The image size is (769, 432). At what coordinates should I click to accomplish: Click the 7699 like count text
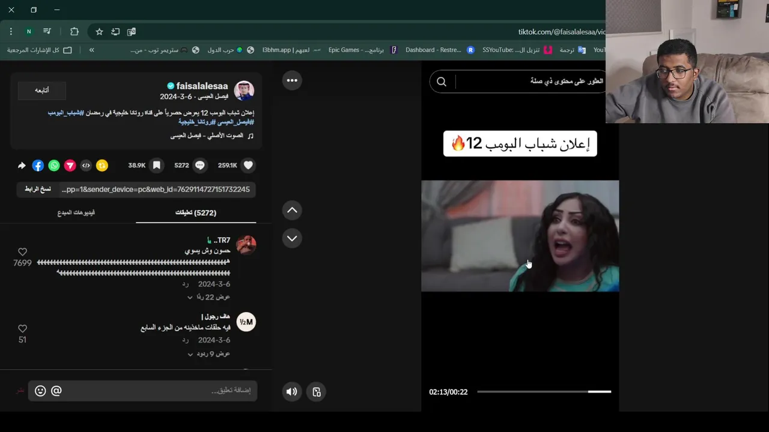tap(22, 263)
